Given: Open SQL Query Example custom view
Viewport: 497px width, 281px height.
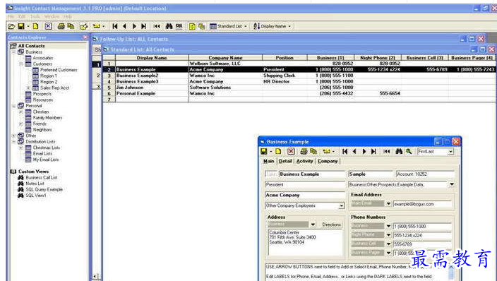Looking at the screenshot, I should (44, 190).
